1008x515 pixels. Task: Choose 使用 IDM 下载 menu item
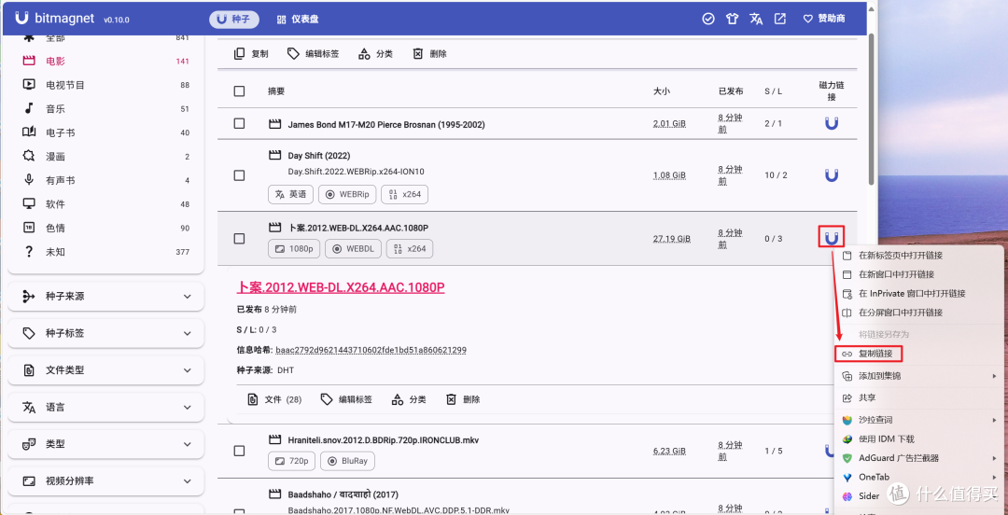pyautogui.click(x=918, y=439)
